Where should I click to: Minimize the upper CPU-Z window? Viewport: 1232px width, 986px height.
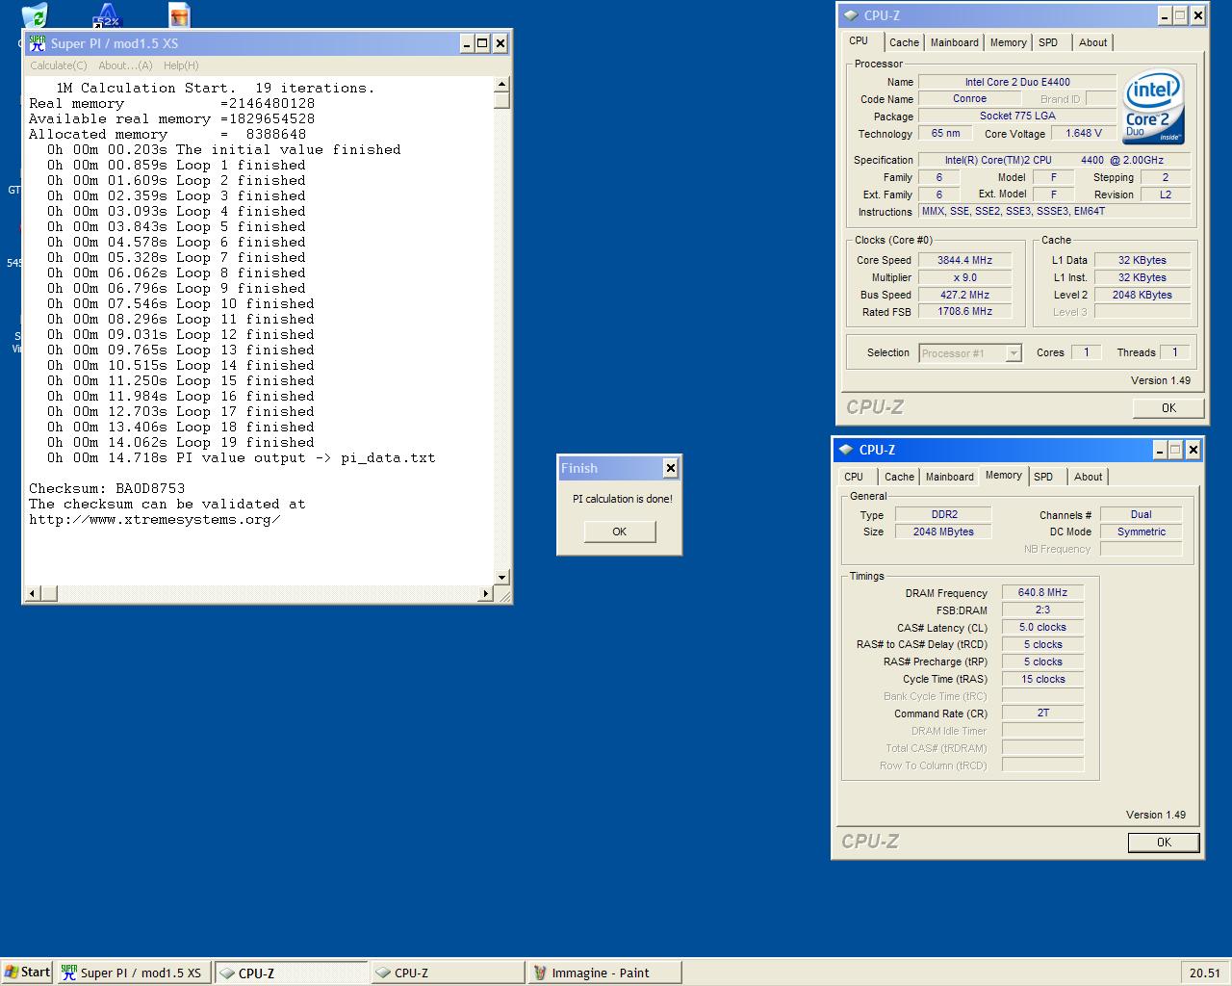pos(1165,15)
